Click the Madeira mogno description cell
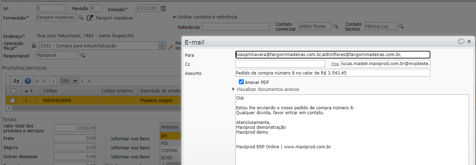 coord(160,101)
